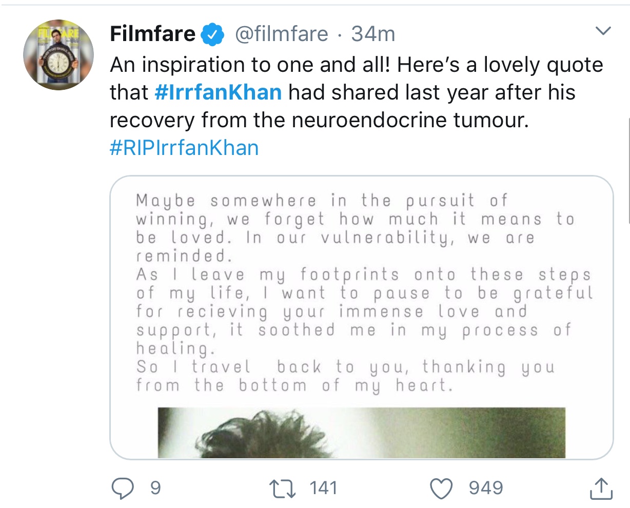
Task: Like the tweet with heart icon
Action: [x=441, y=488]
